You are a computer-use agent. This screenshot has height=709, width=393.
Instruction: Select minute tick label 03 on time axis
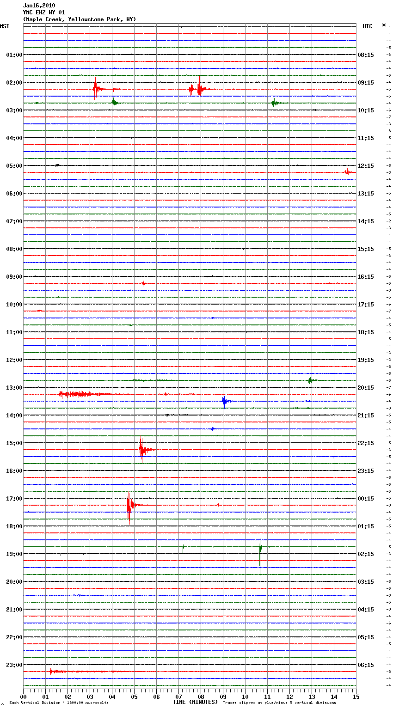pos(90,697)
